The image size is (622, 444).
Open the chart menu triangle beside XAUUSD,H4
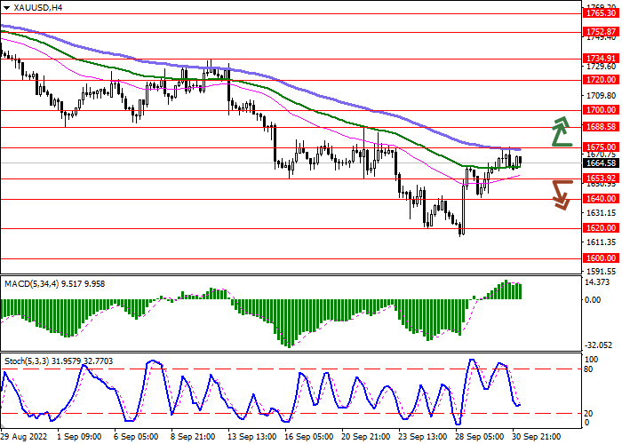[6, 8]
